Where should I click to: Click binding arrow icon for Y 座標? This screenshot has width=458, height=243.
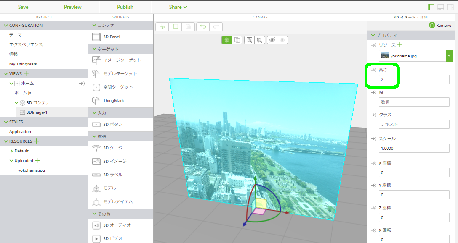373,186
